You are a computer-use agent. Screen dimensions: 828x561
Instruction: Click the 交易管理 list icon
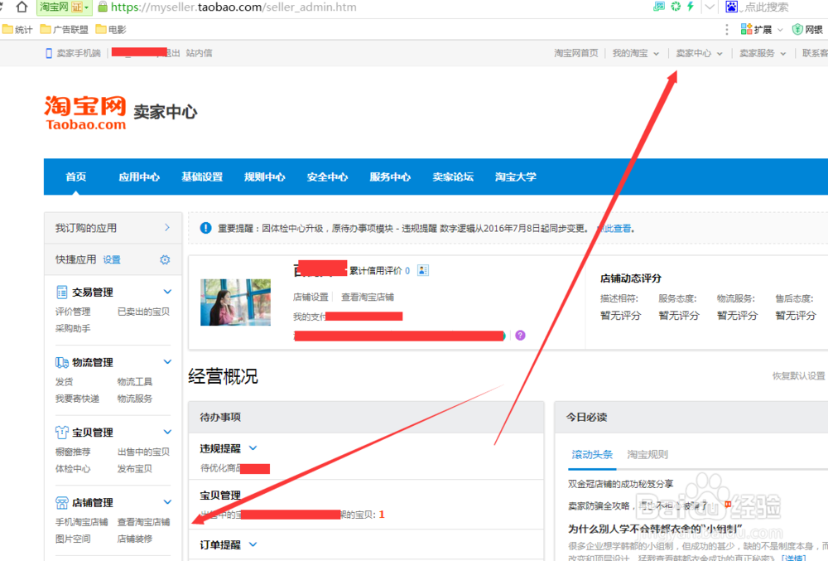[62, 293]
